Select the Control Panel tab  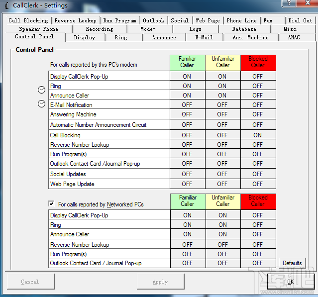click(34, 37)
